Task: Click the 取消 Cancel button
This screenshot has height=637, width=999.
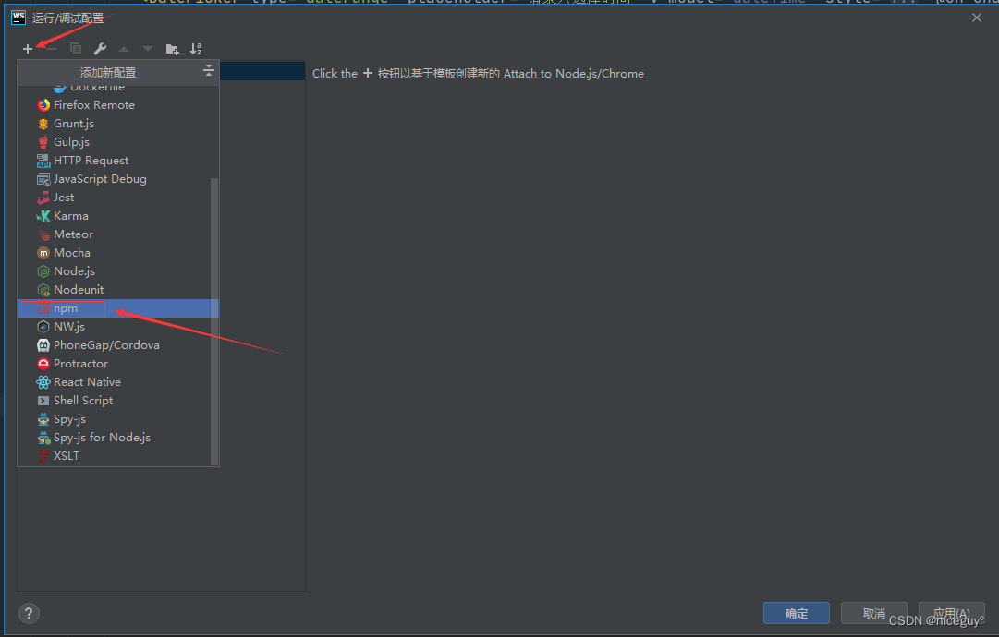Action: coord(873,613)
